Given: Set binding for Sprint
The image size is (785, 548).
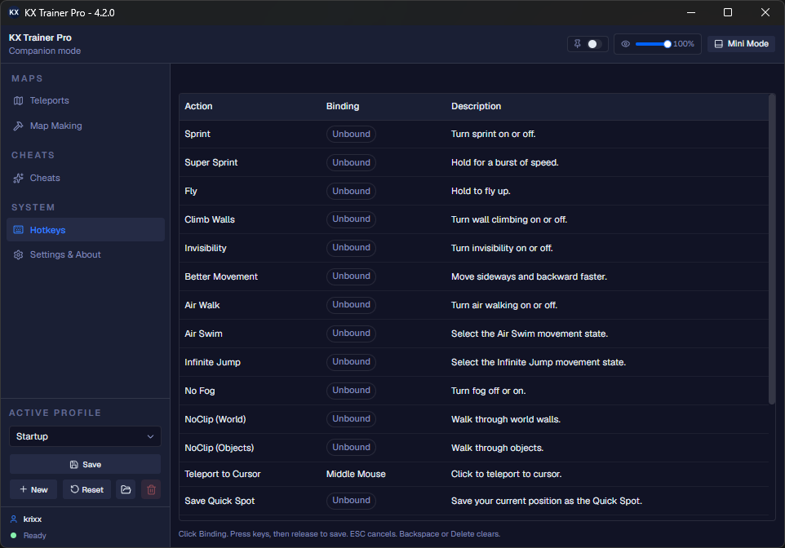Looking at the screenshot, I should pyautogui.click(x=351, y=134).
